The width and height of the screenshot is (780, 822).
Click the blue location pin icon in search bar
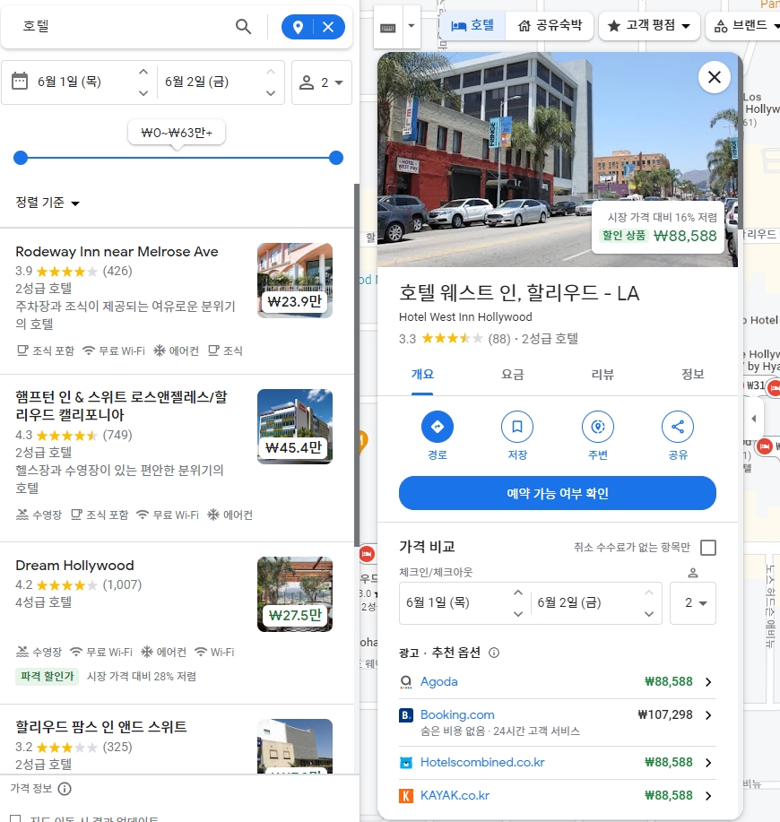[299, 26]
